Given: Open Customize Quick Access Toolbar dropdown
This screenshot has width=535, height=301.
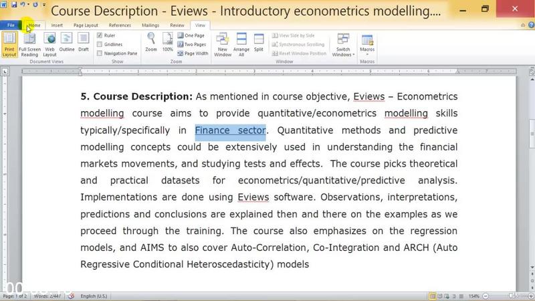Looking at the screenshot, I should click(44, 5).
